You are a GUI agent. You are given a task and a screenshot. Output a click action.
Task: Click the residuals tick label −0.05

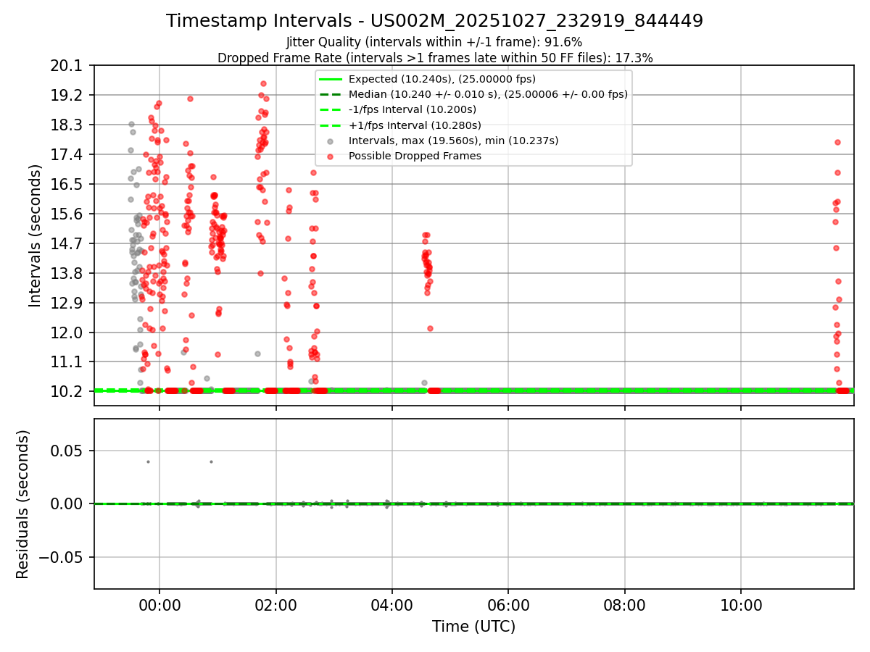click(61, 557)
